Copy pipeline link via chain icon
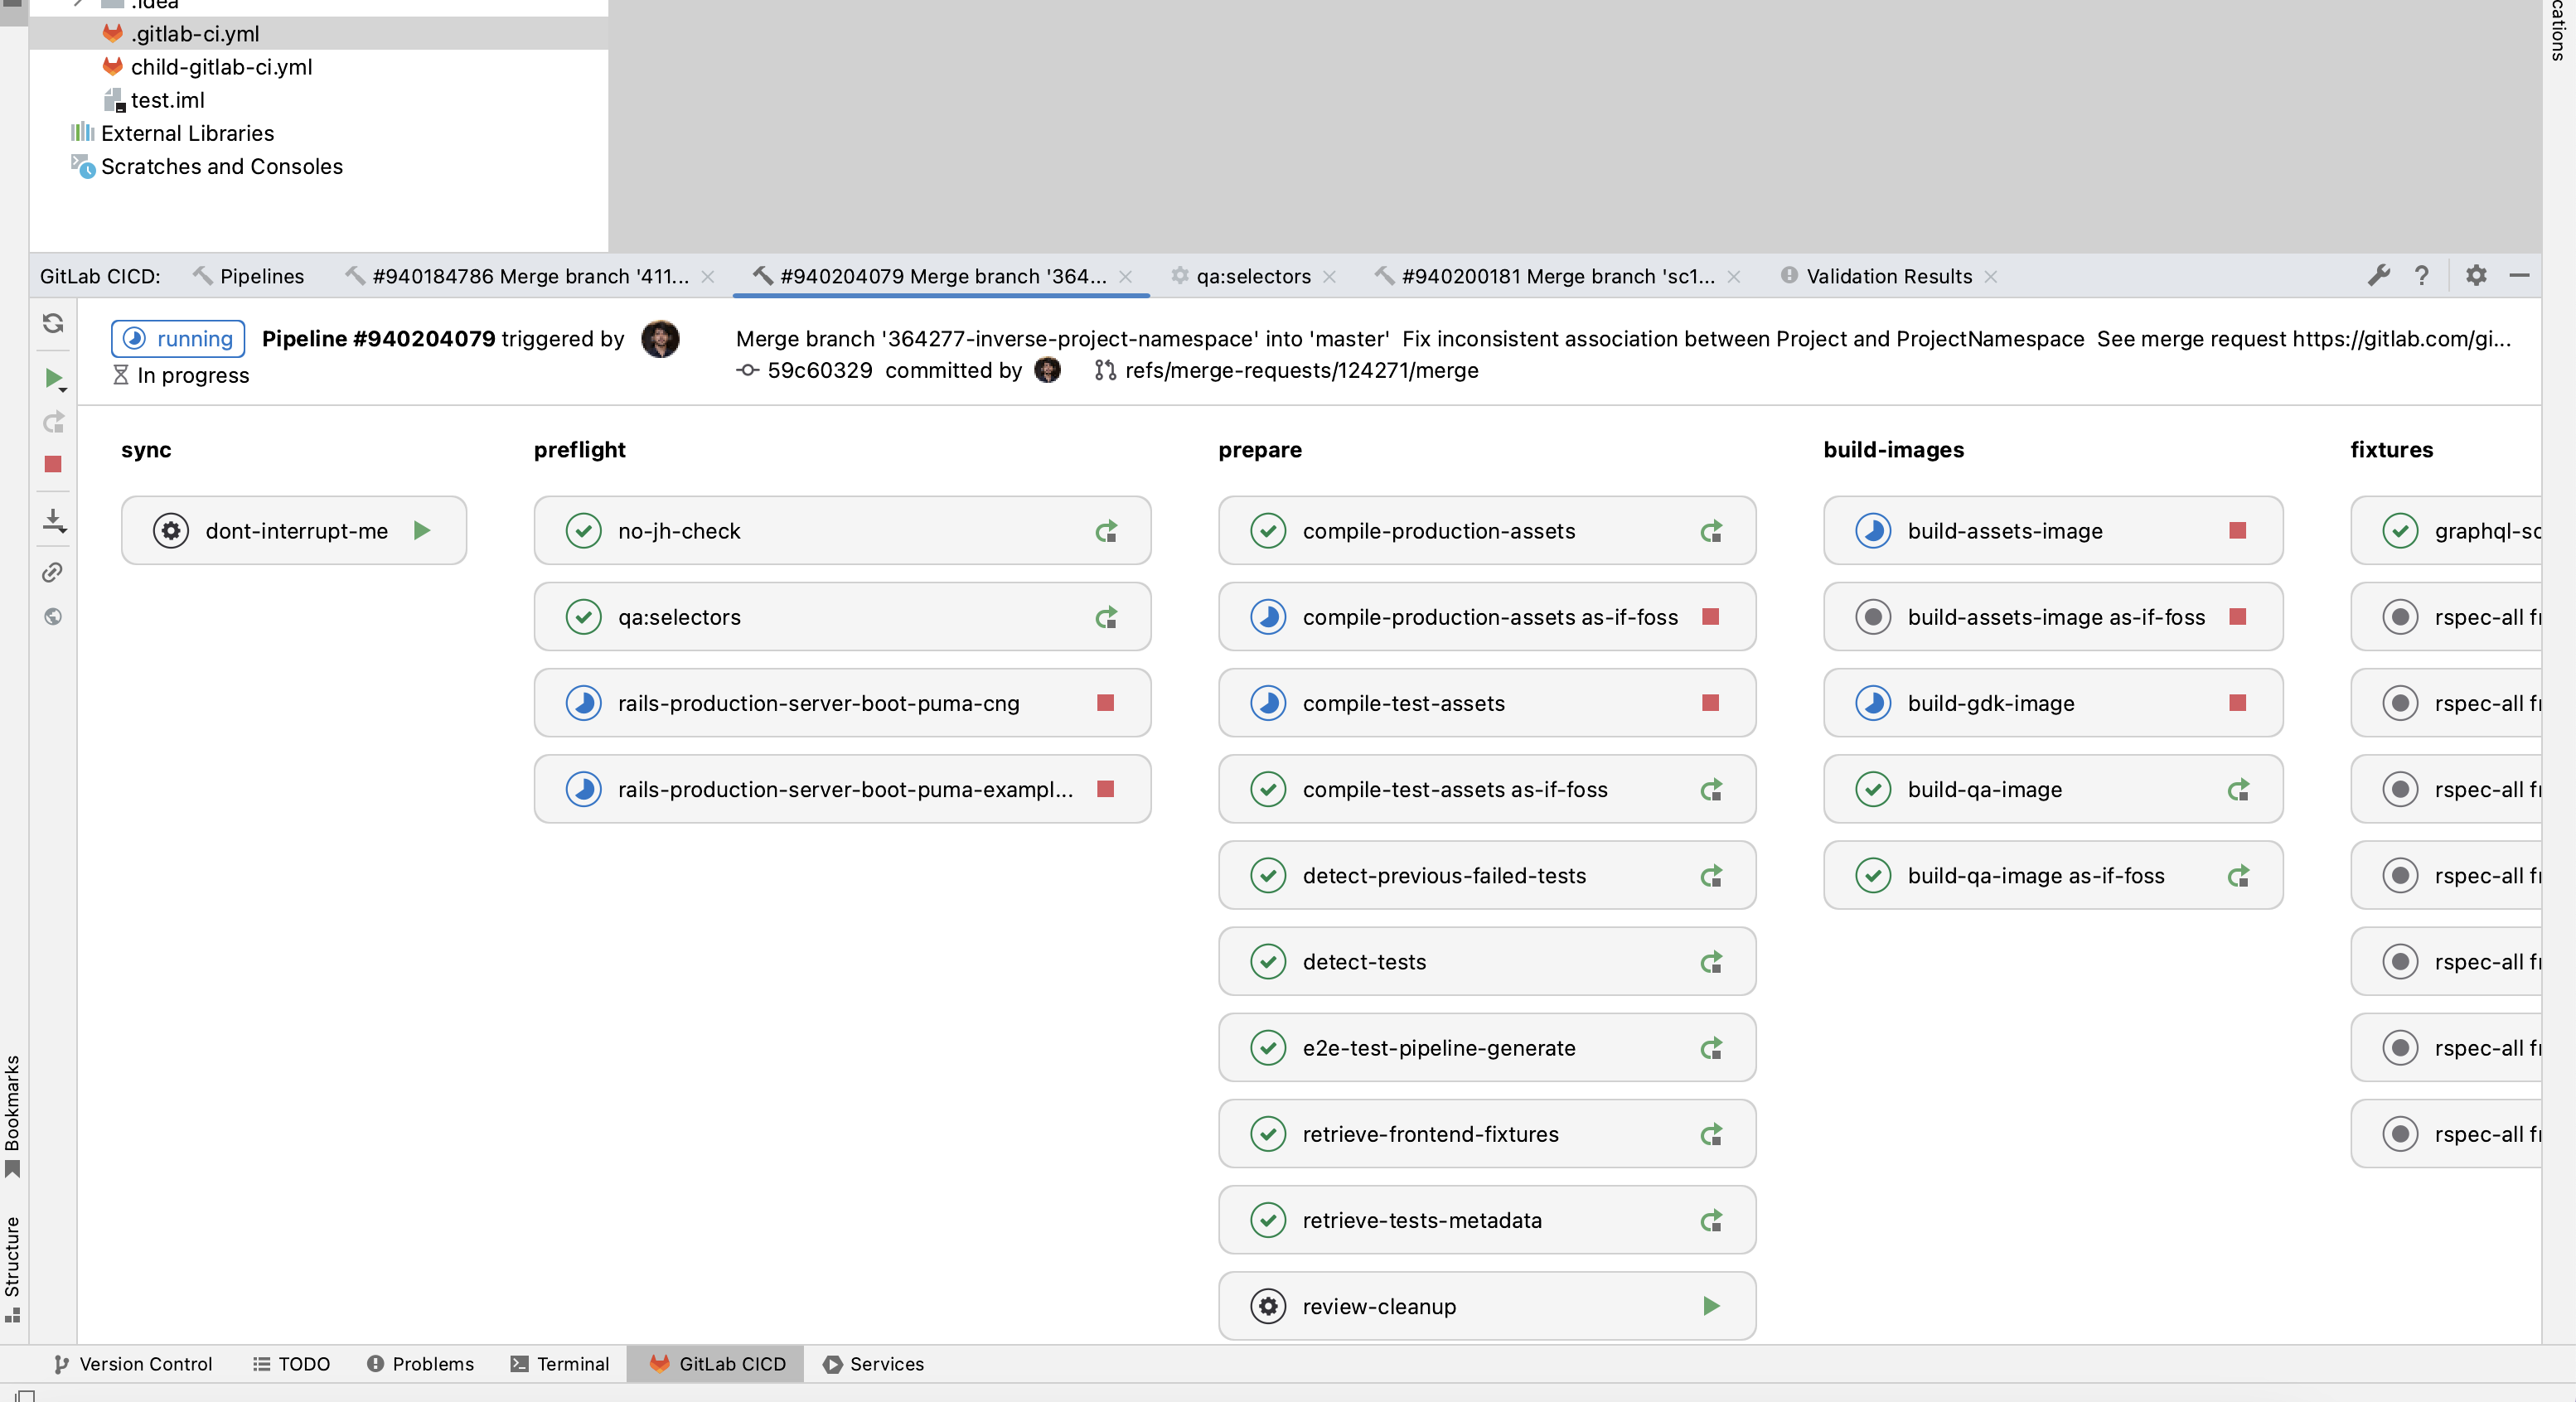The width and height of the screenshot is (2576, 1402). point(53,572)
